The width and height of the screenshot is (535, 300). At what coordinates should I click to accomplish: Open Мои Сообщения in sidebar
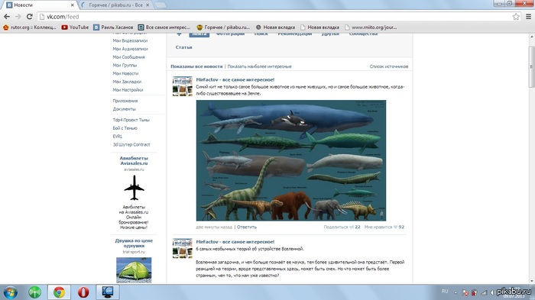128,57
